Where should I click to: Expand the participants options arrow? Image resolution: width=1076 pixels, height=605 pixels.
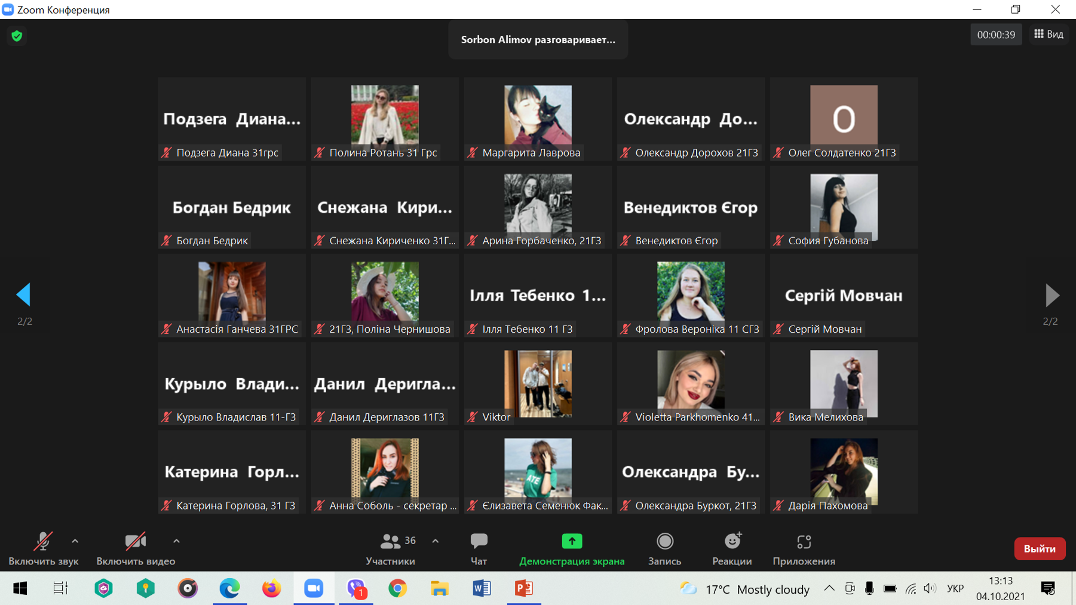pyautogui.click(x=436, y=541)
